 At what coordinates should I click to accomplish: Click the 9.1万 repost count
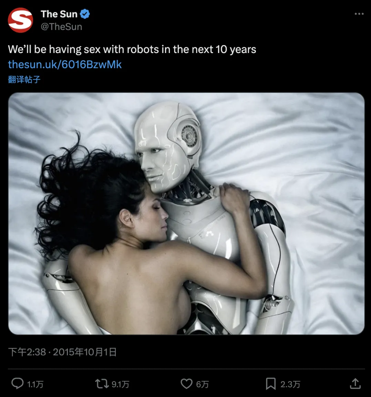point(120,384)
